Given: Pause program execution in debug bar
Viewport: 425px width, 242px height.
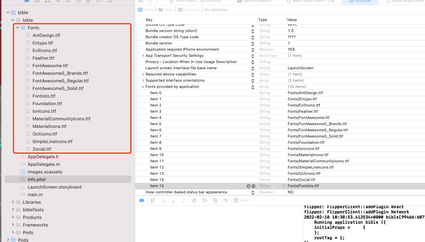Looking at the screenshot, I should click(x=153, y=201).
